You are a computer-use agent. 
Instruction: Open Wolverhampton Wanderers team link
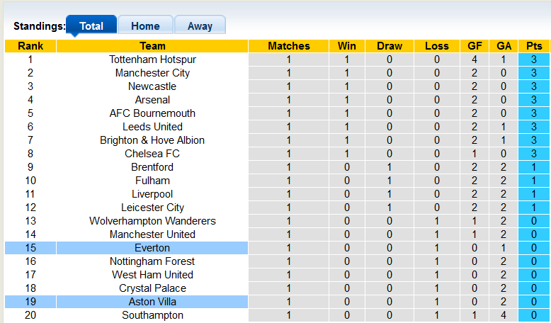click(x=152, y=221)
